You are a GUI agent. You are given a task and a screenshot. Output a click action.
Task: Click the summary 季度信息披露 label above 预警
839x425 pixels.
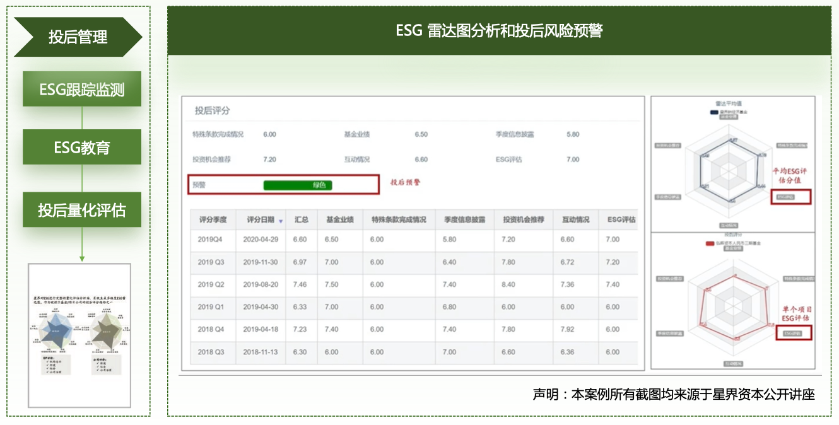515,134
